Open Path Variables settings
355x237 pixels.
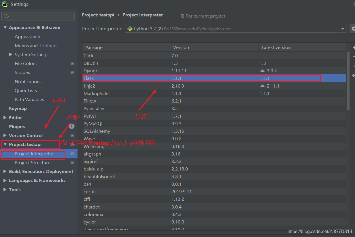[29, 99]
